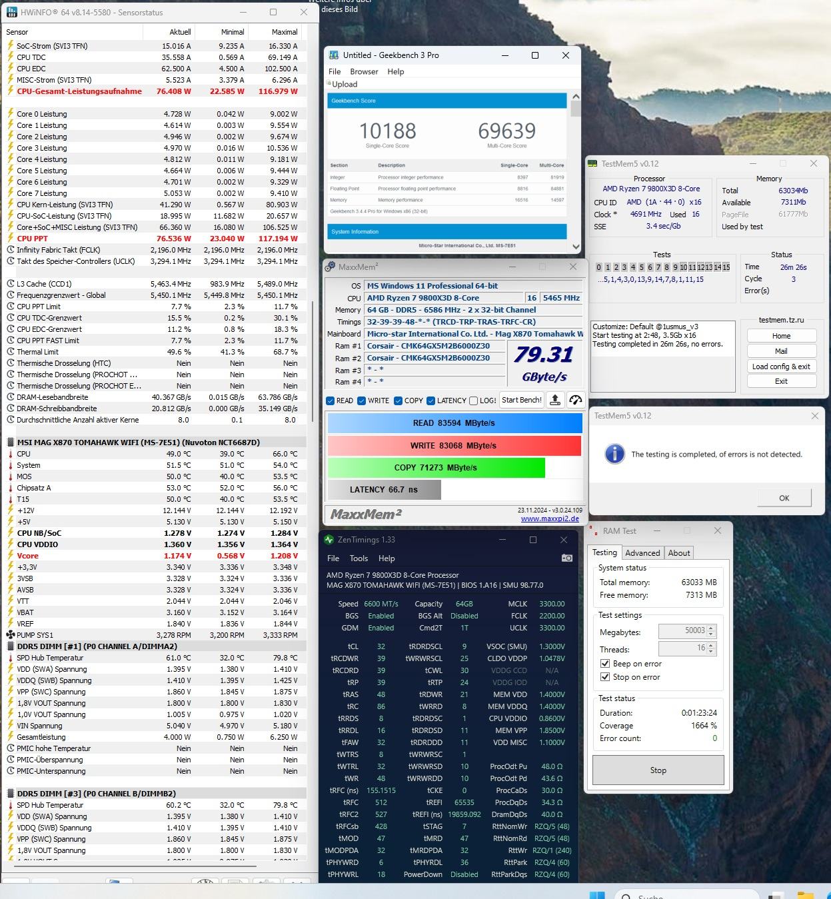
Task: Click the memory icon of DDR5 DIMM [#3] header
Action: click(x=10, y=794)
